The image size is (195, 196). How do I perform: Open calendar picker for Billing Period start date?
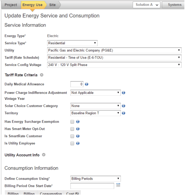pyautogui.click(x=118, y=186)
